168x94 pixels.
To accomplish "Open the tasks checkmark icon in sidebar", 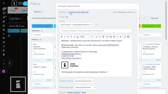I will pos(4,13).
